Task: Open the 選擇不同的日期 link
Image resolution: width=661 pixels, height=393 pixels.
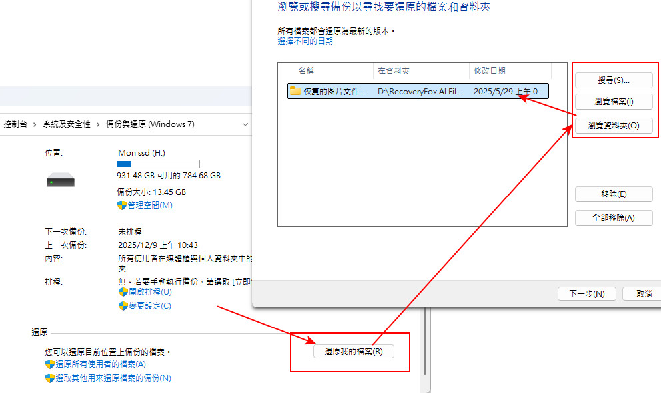Action: click(x=305, y=41)
